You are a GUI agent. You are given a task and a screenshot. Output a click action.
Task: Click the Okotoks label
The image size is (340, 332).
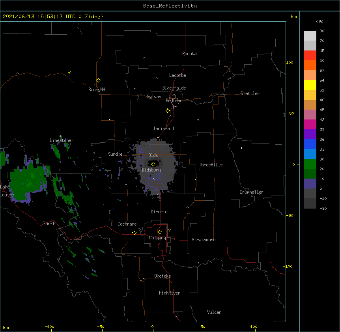click(x=163, y=276)
